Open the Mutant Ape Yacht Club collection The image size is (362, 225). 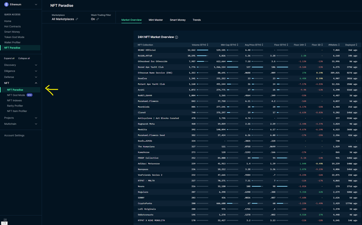[x=151, y=84]
